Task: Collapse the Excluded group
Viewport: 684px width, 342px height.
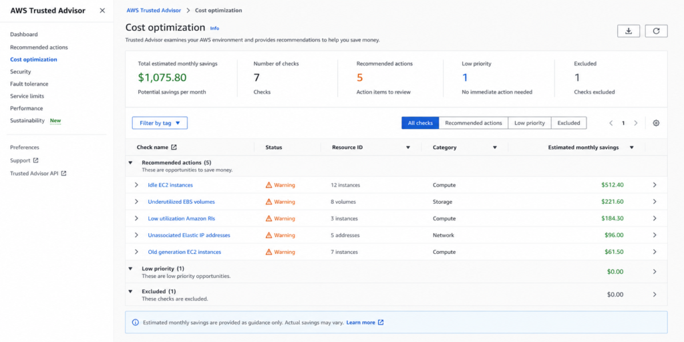Action: coord(130,291)
